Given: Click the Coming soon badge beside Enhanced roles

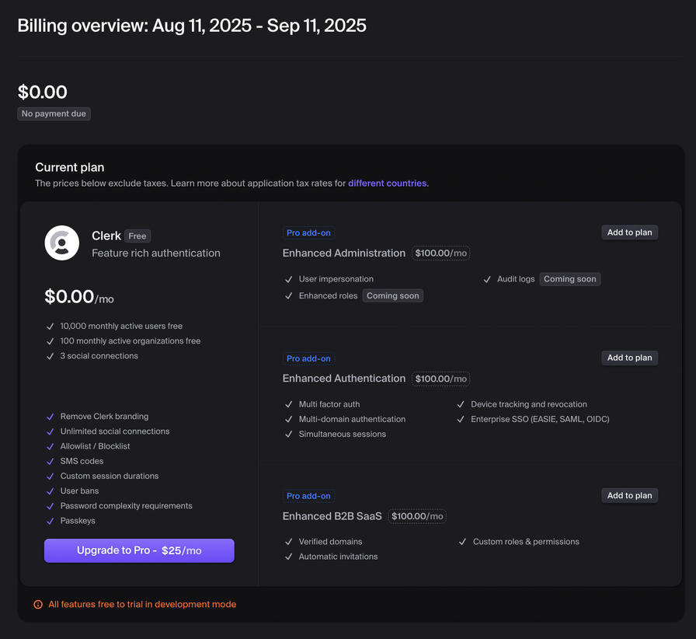Looking at the screenshot, I should click(392, 296).
